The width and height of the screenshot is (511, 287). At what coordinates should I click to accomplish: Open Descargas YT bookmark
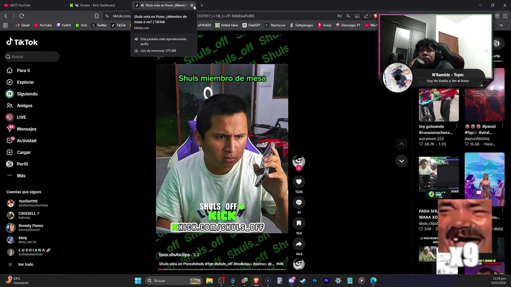pyautogui.click(x=348, y=25)
